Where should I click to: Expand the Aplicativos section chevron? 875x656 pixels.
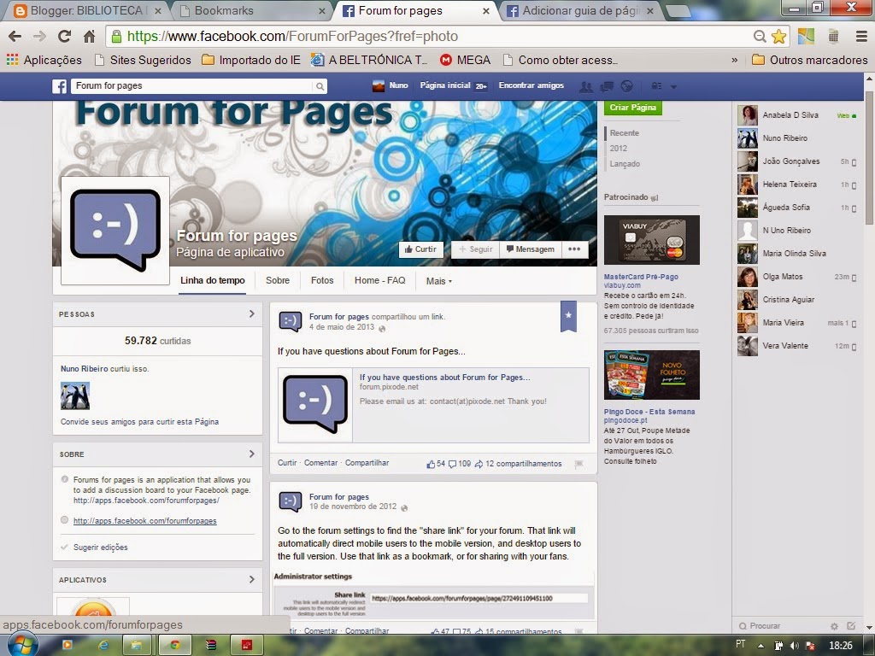click(252, 580)
